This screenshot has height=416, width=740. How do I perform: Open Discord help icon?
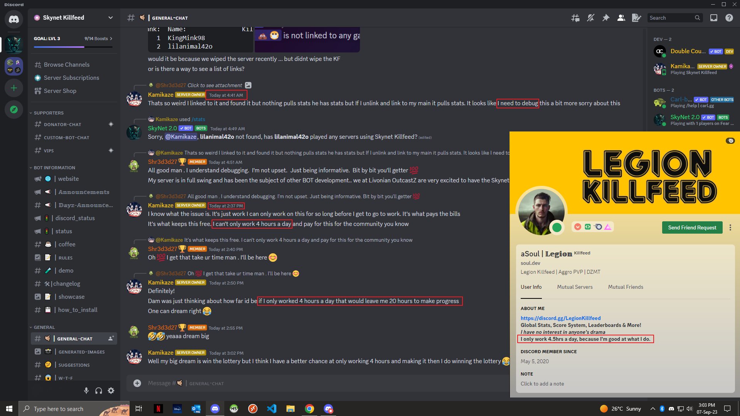point(729,18)
